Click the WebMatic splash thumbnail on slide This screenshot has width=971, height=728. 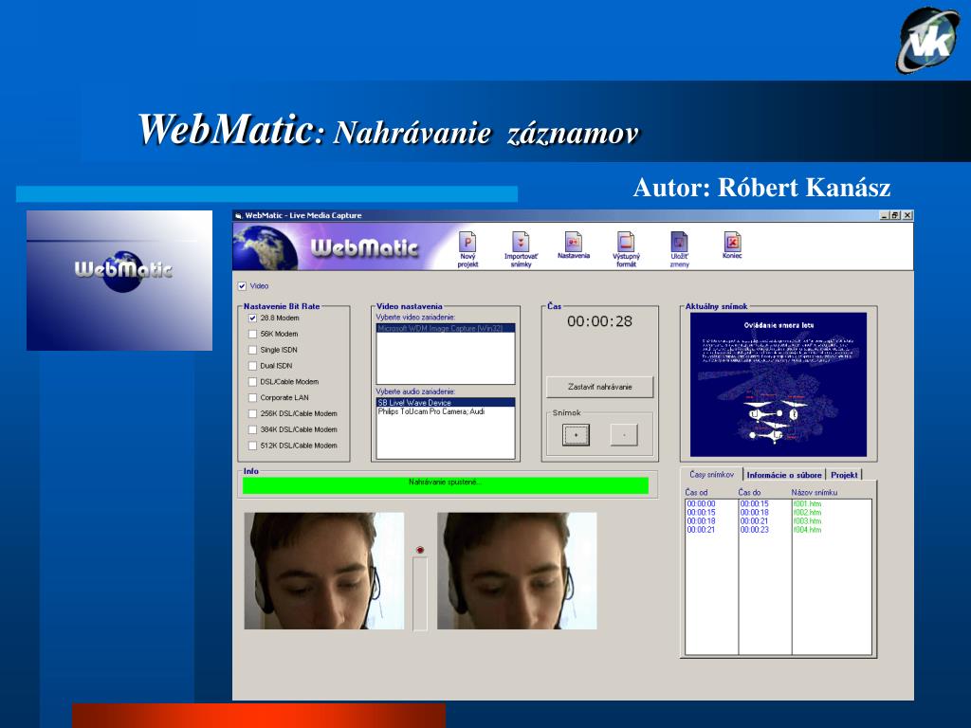pos(119,281)
